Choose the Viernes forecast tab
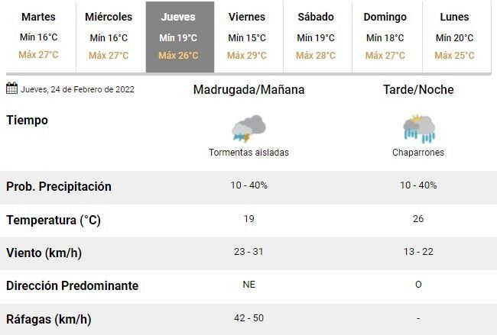 tap(247, 36)
